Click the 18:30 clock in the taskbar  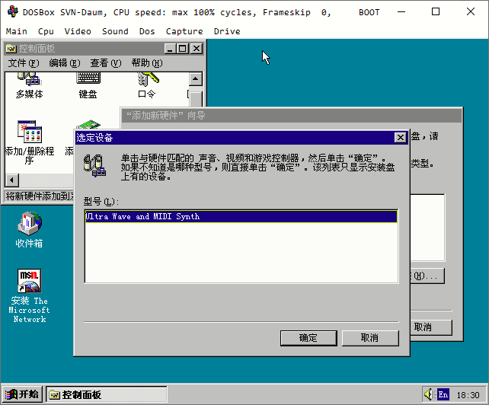pyautogui.click(x=468, y=395)
